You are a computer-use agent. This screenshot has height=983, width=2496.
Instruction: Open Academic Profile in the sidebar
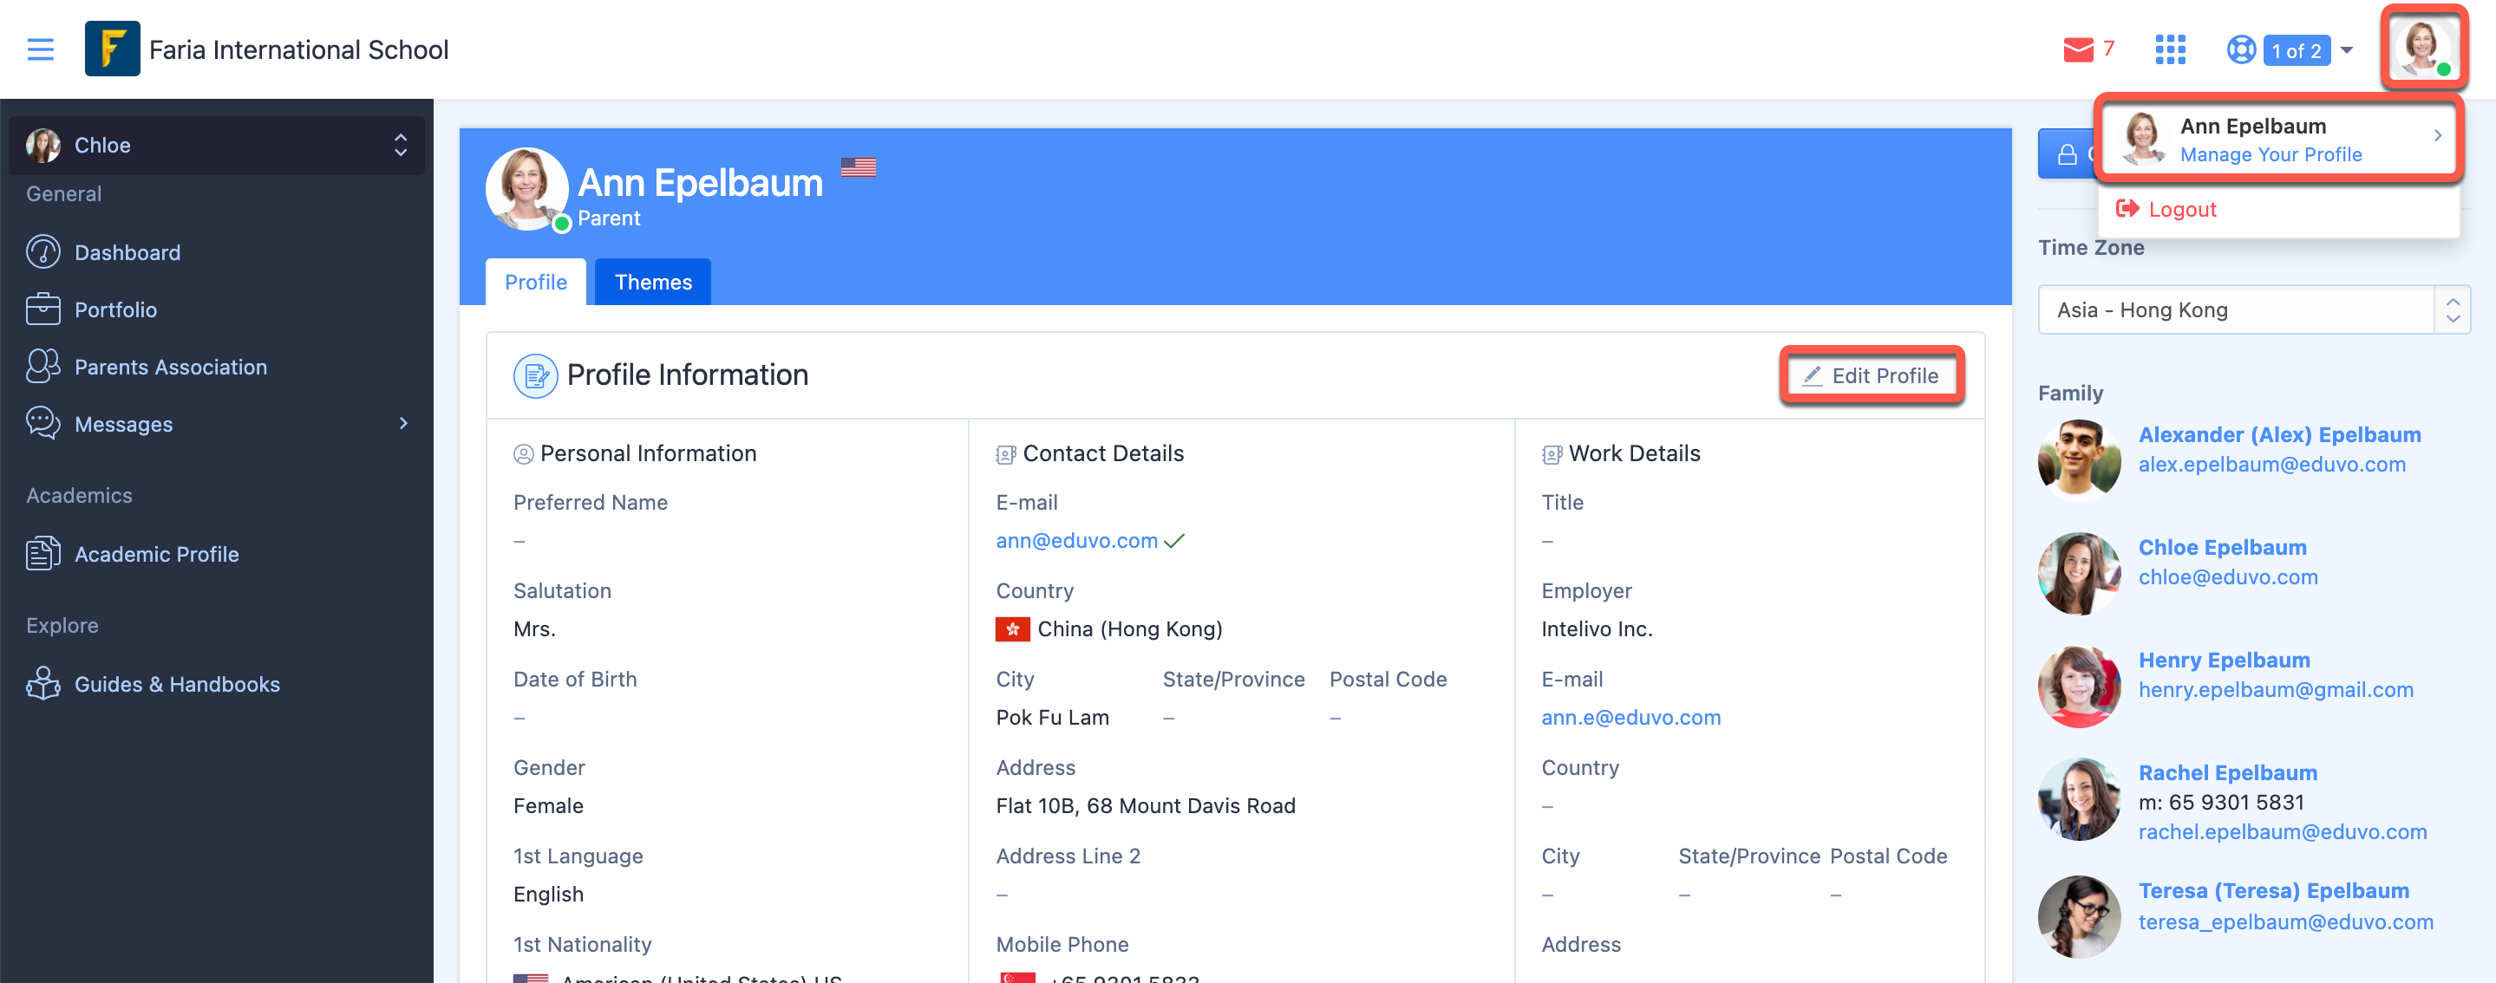tap(156, 554)
